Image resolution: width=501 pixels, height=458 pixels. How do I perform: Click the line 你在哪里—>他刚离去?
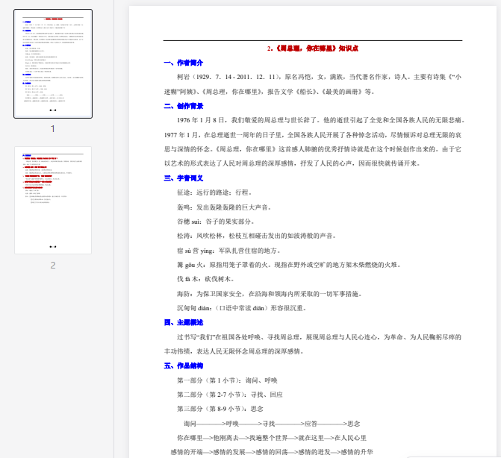tap(272, 438)
